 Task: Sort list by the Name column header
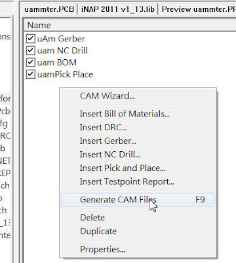(x=130, y=25)
